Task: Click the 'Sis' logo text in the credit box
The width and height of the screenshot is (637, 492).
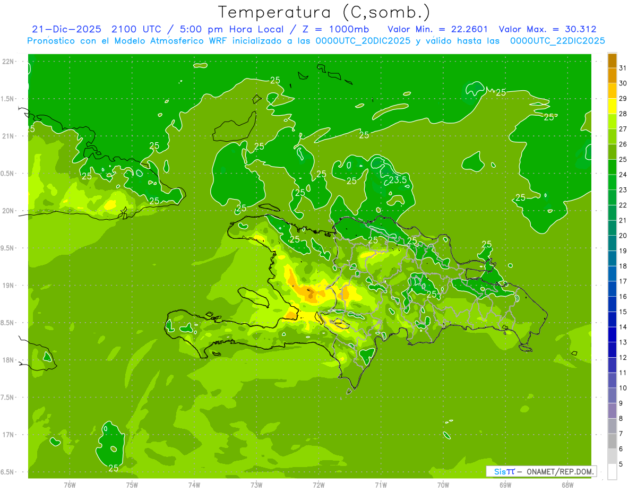Action: [x=500, y=471]
